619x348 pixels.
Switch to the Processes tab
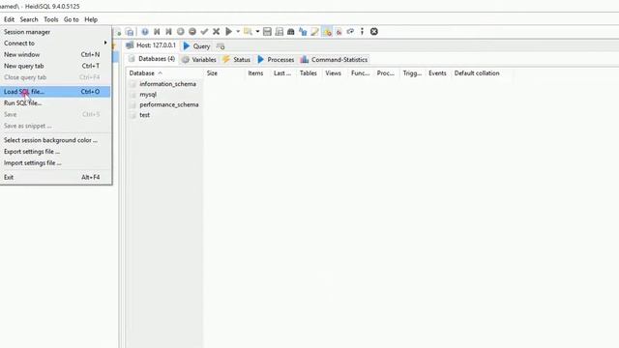pos(276,60)
